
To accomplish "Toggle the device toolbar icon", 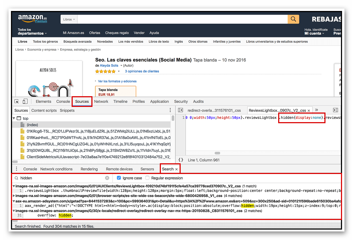I will [x=25, y=102].
